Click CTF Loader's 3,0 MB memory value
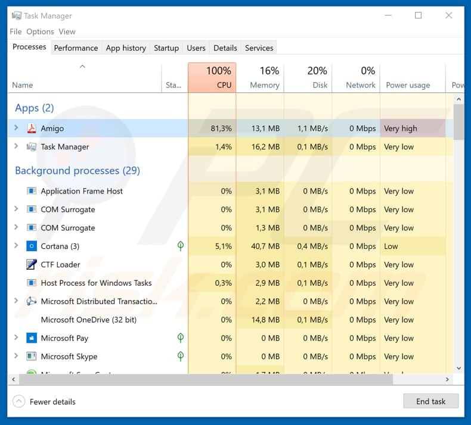The width and height of the screenshot is (471, 425). tap(267, 264)
